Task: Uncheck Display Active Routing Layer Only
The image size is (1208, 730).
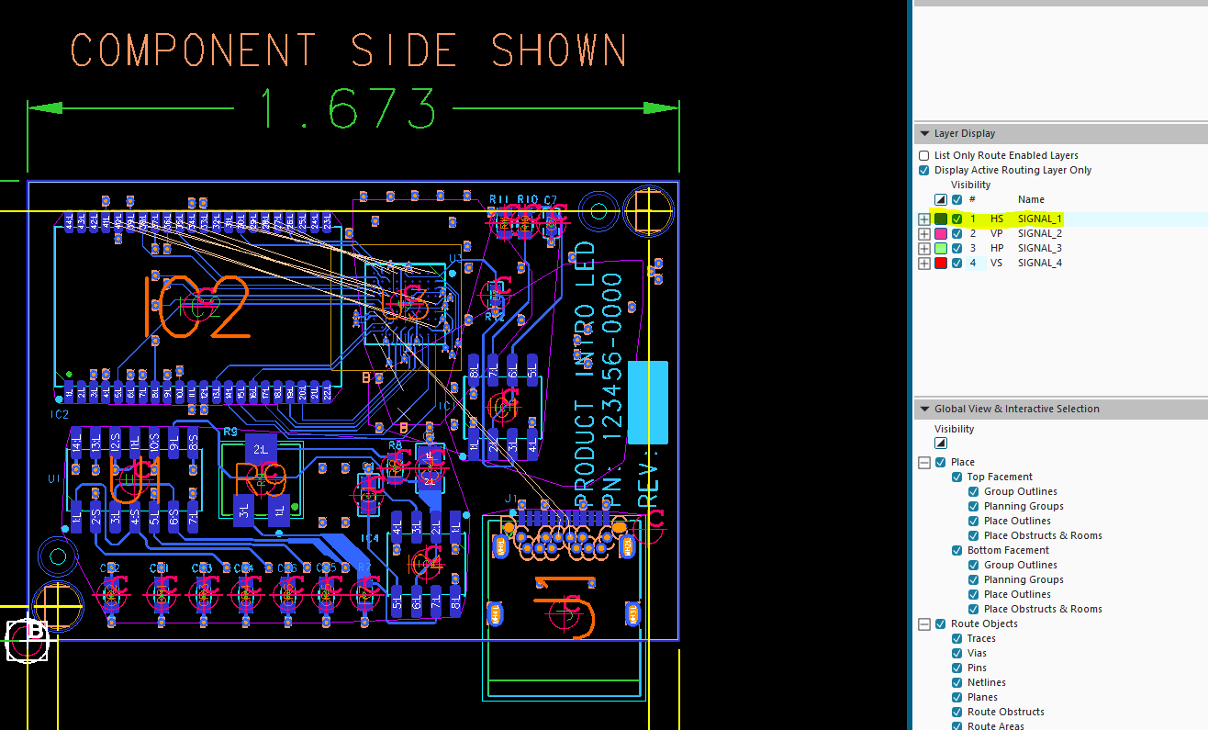Action: point(924,171)
